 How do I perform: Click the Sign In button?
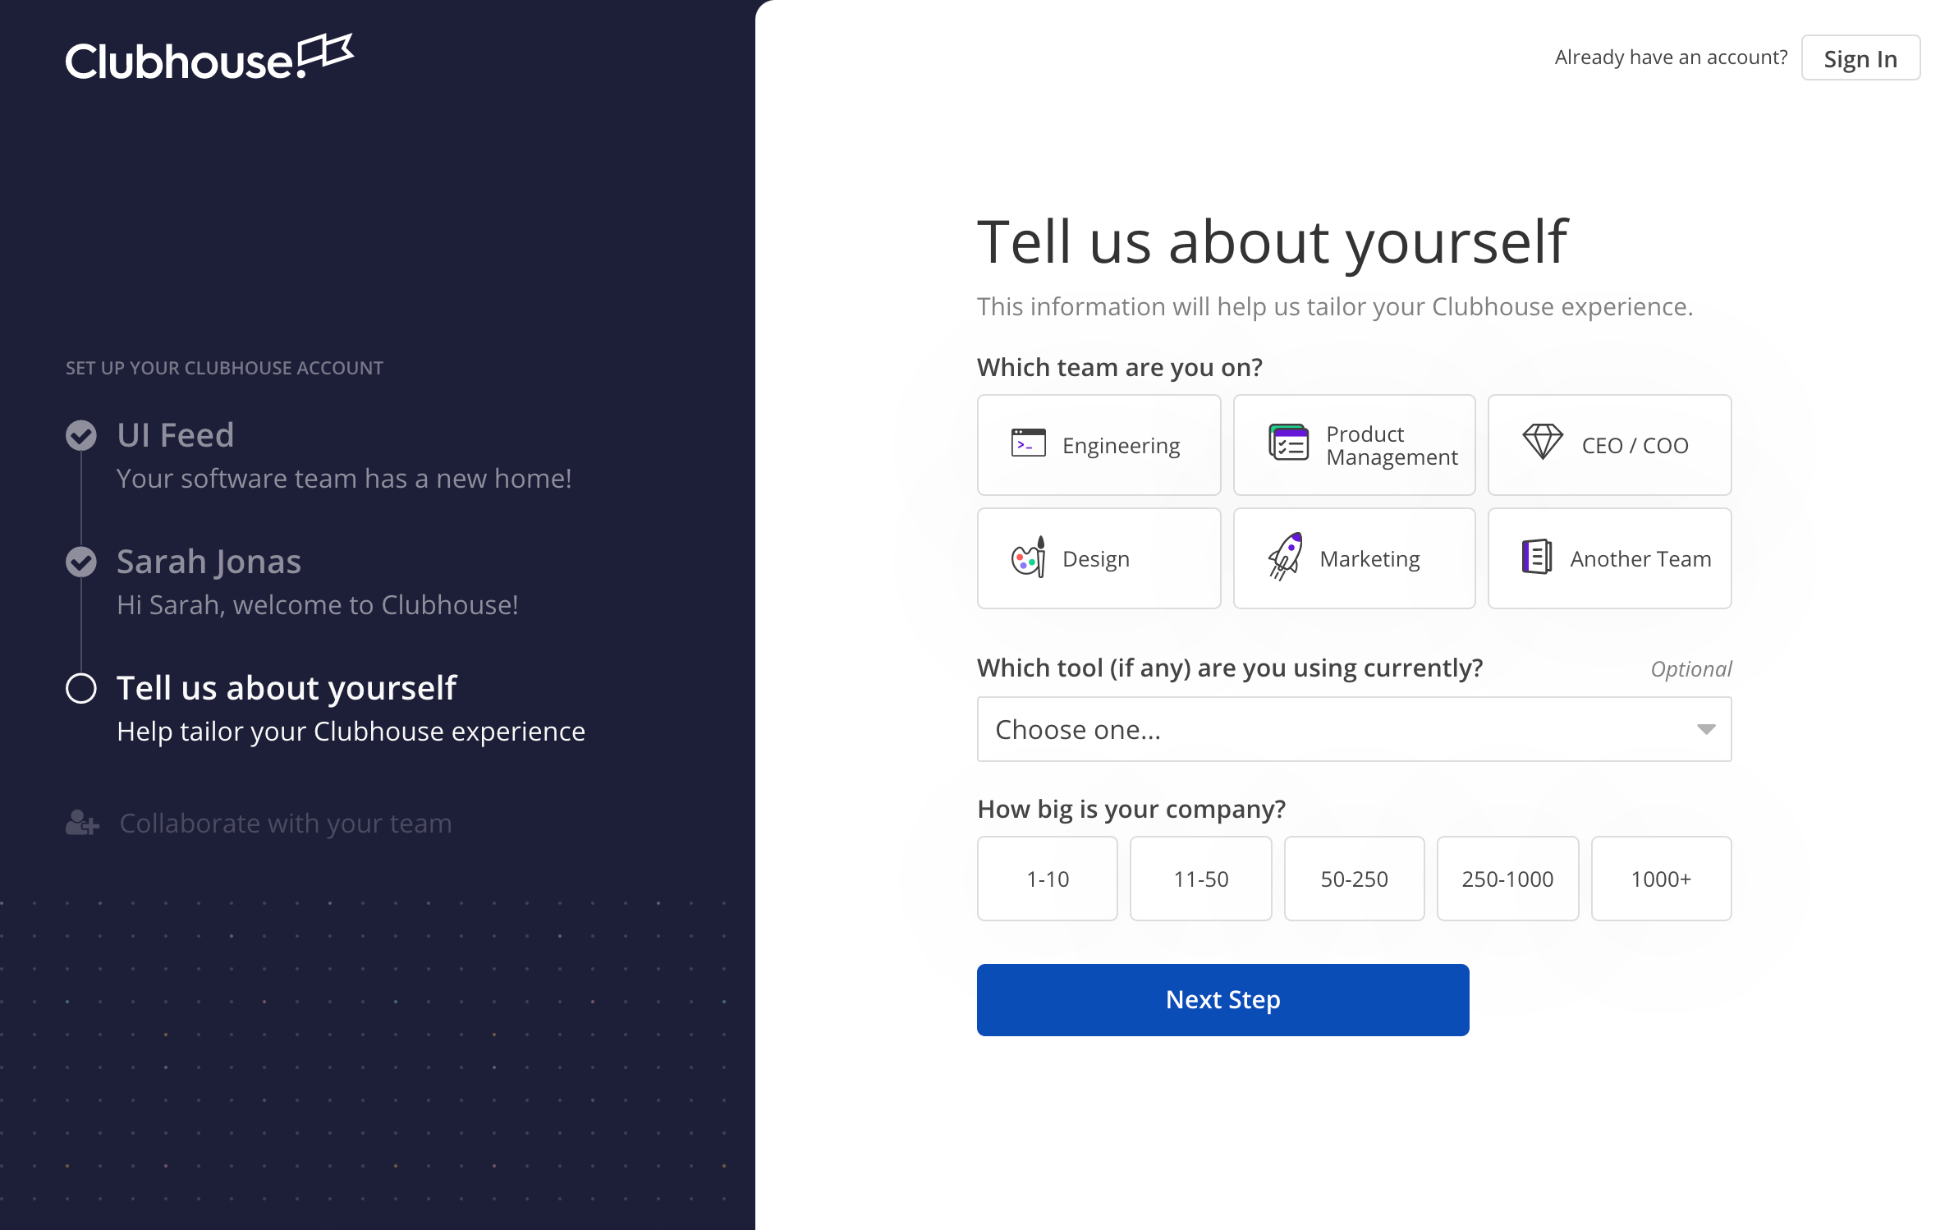click(x=1862, y=57)
